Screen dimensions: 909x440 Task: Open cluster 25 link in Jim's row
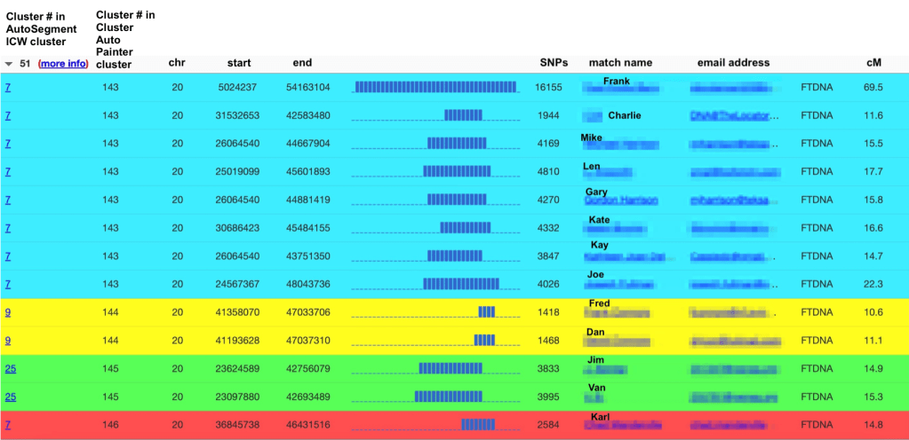click(9, 369)
